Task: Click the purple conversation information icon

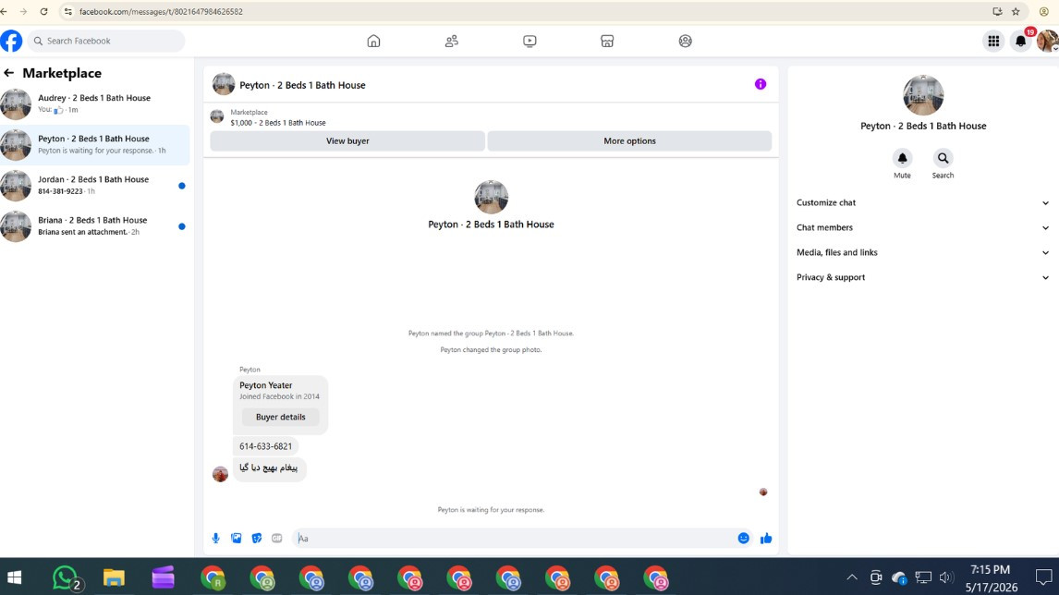Action: click(761, 84)
